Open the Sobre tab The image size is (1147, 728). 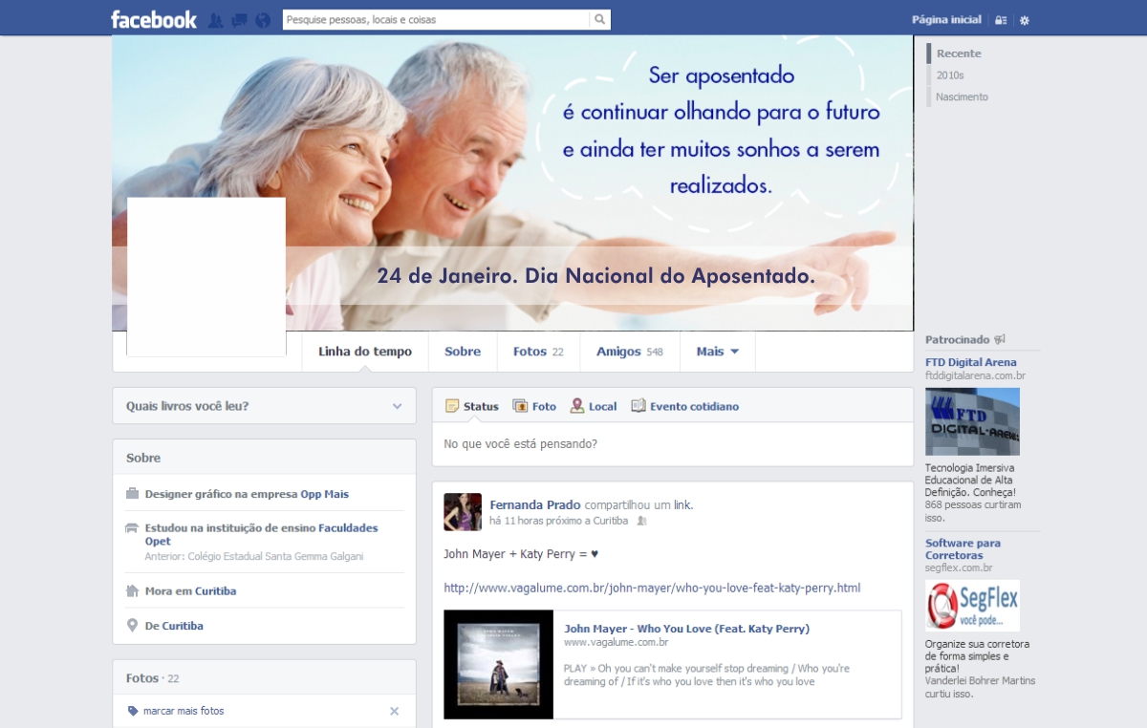(463, 352)
